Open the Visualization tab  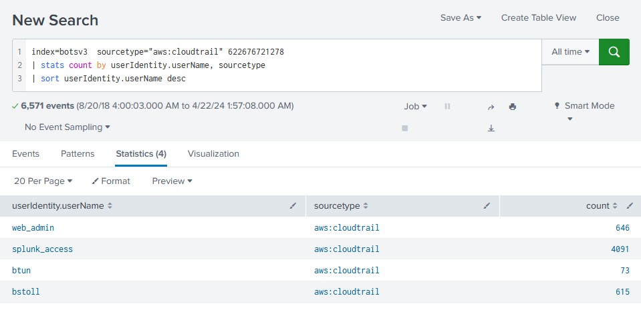point(213,153)
